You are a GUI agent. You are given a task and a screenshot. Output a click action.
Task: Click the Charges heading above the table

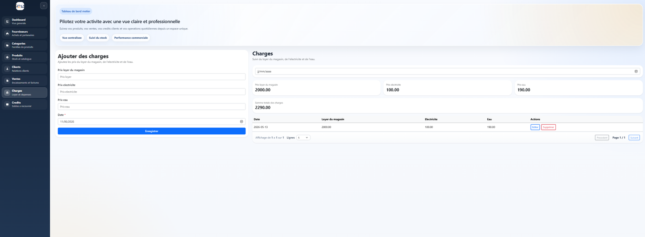coord(262,54)
